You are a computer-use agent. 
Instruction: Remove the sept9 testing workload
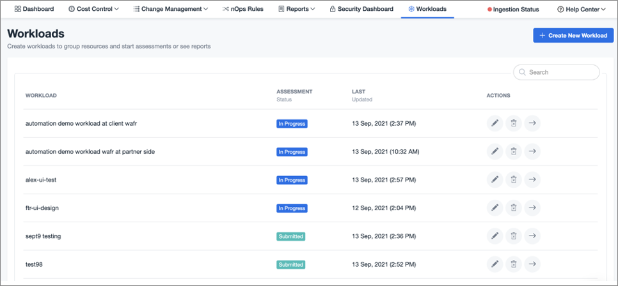coord(514,236)
